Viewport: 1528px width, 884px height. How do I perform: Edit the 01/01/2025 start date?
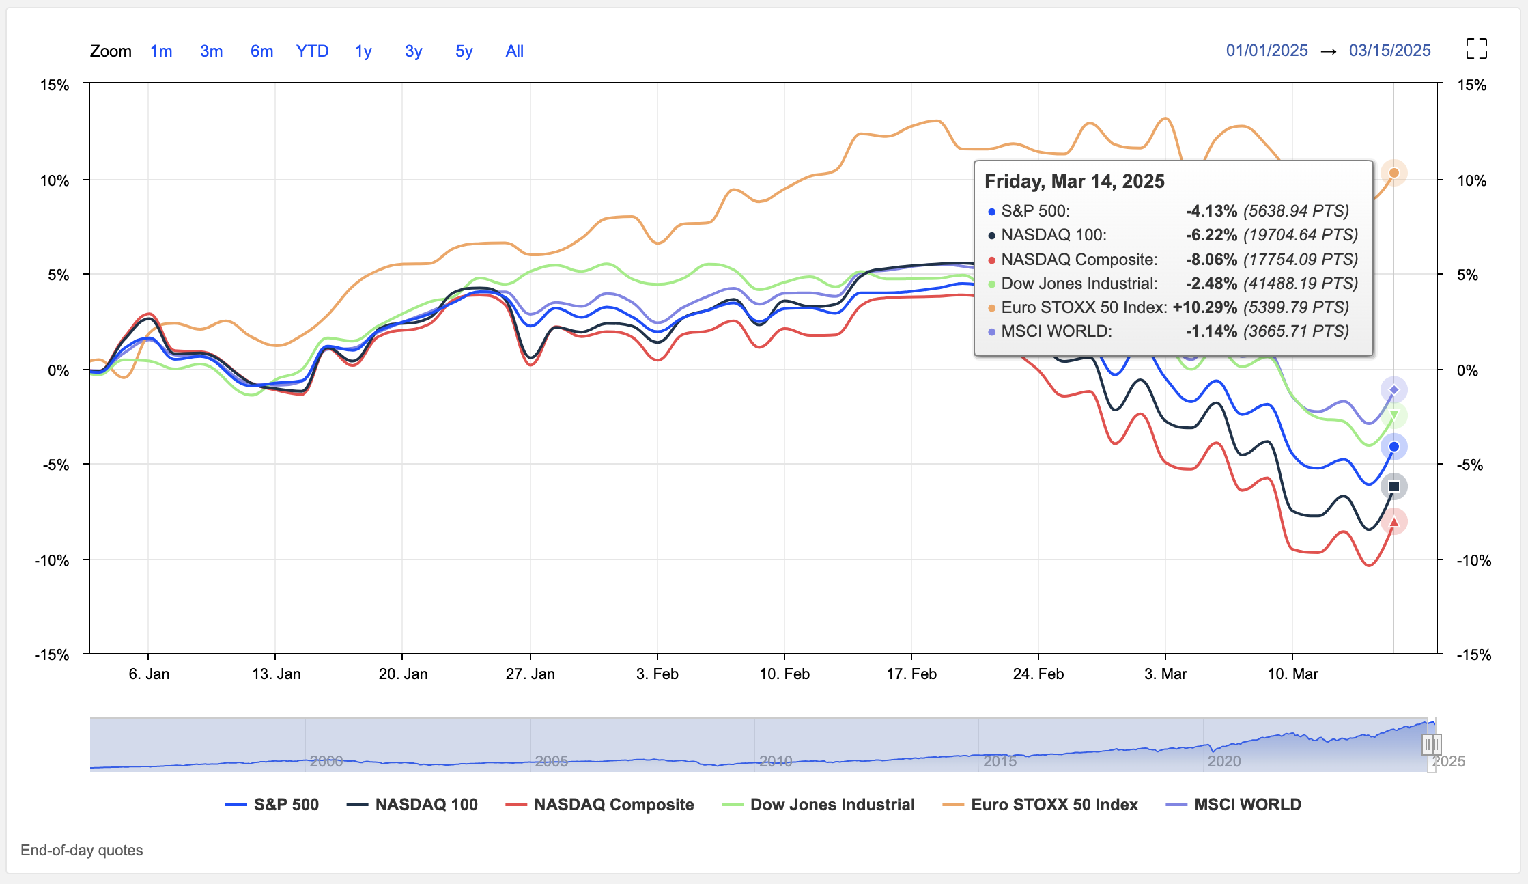pyautogui.click(x=1267, y=51)
